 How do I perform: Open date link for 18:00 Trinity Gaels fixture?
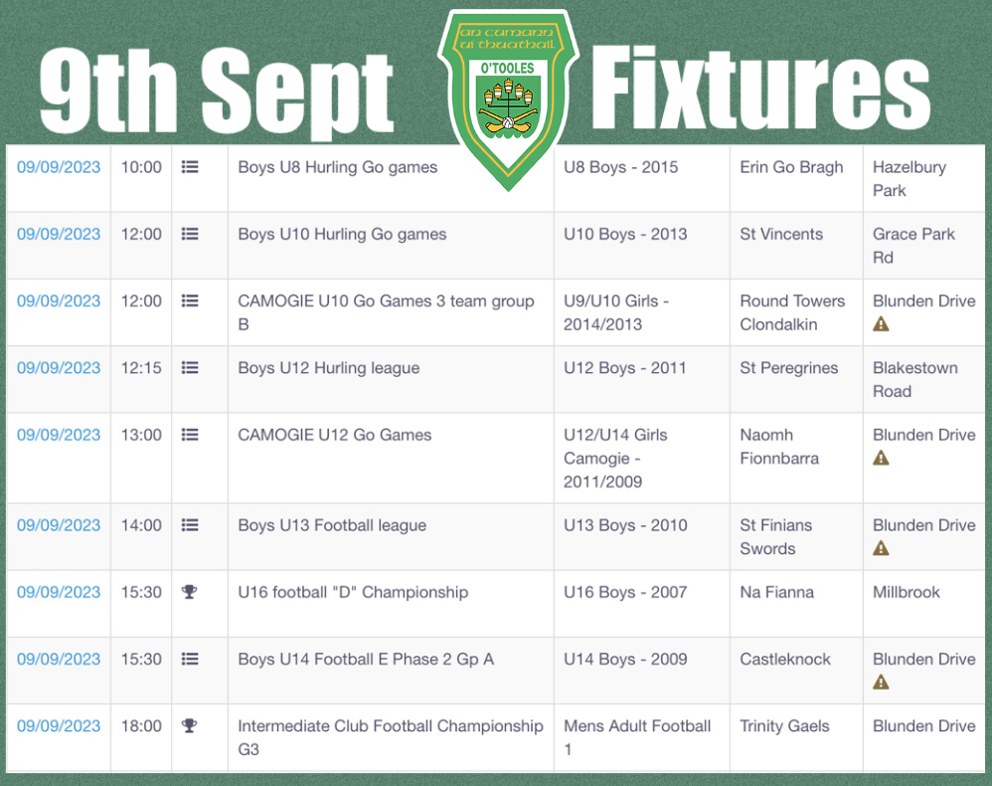[x=59, y=726]
